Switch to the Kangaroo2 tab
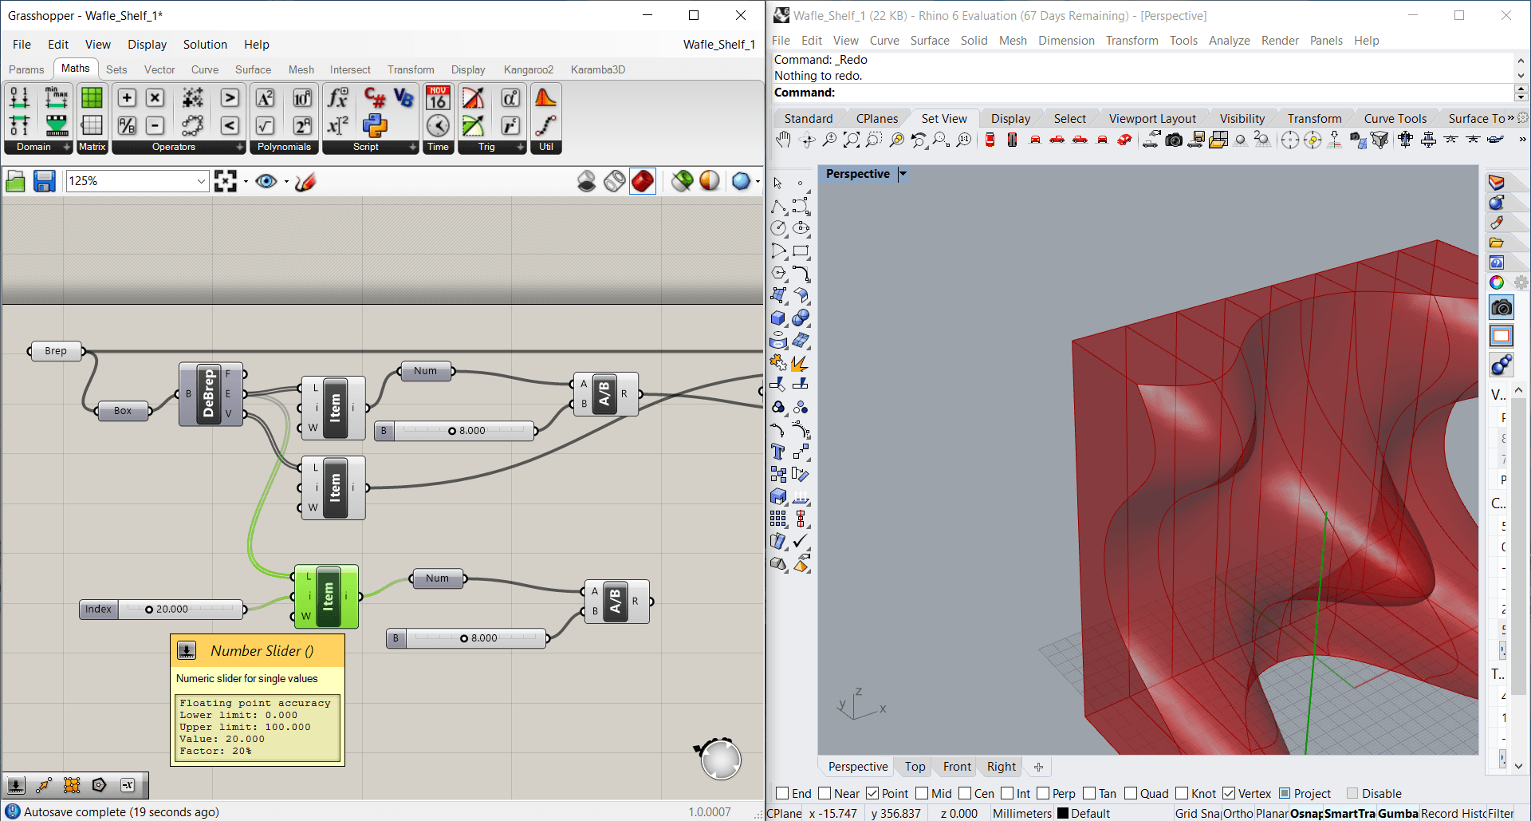1531x821 pixels. click(528, 69)
